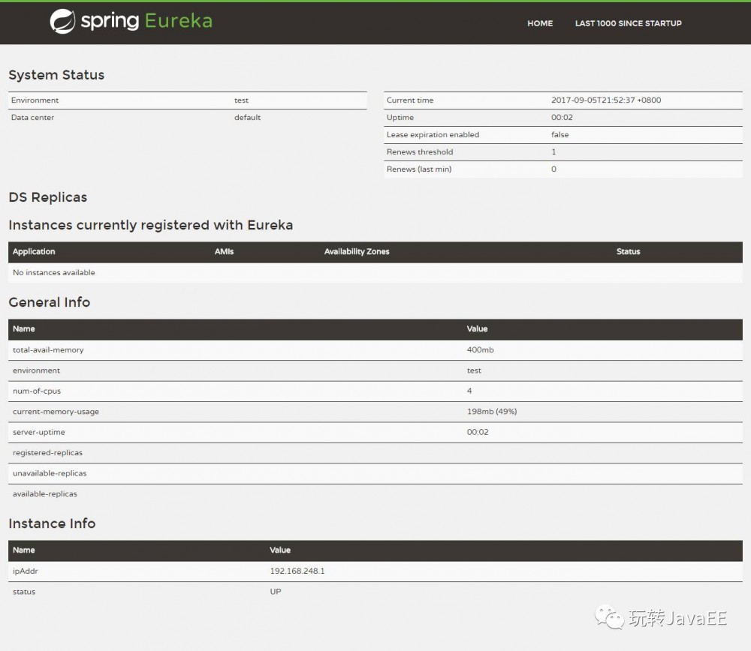Click the Availability Zones column header
The height and width of the screenshot is (651, 751).
(357, 251)
